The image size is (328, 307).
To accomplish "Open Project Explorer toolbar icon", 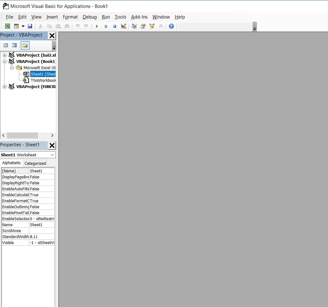I will 134,26.
